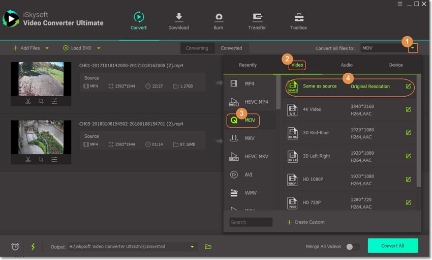Expand the Add Files dropdown arrow
The width and height of the screenshot is (432, 260).
point(47,48)
